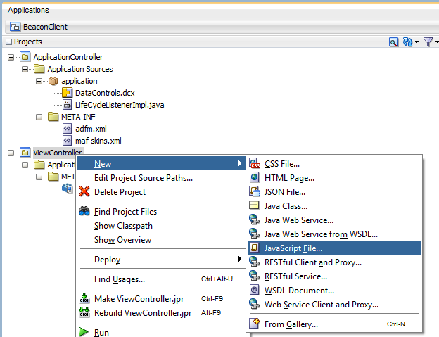This screenshot has height=337, width=439.
Task: Click the filter funnel icon
Action: 428,42
